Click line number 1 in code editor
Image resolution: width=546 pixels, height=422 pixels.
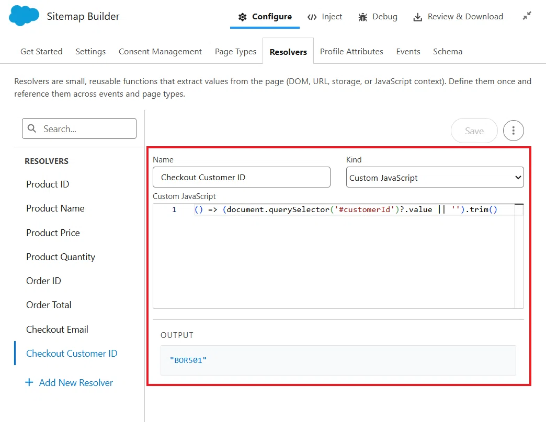click(174, 209)
